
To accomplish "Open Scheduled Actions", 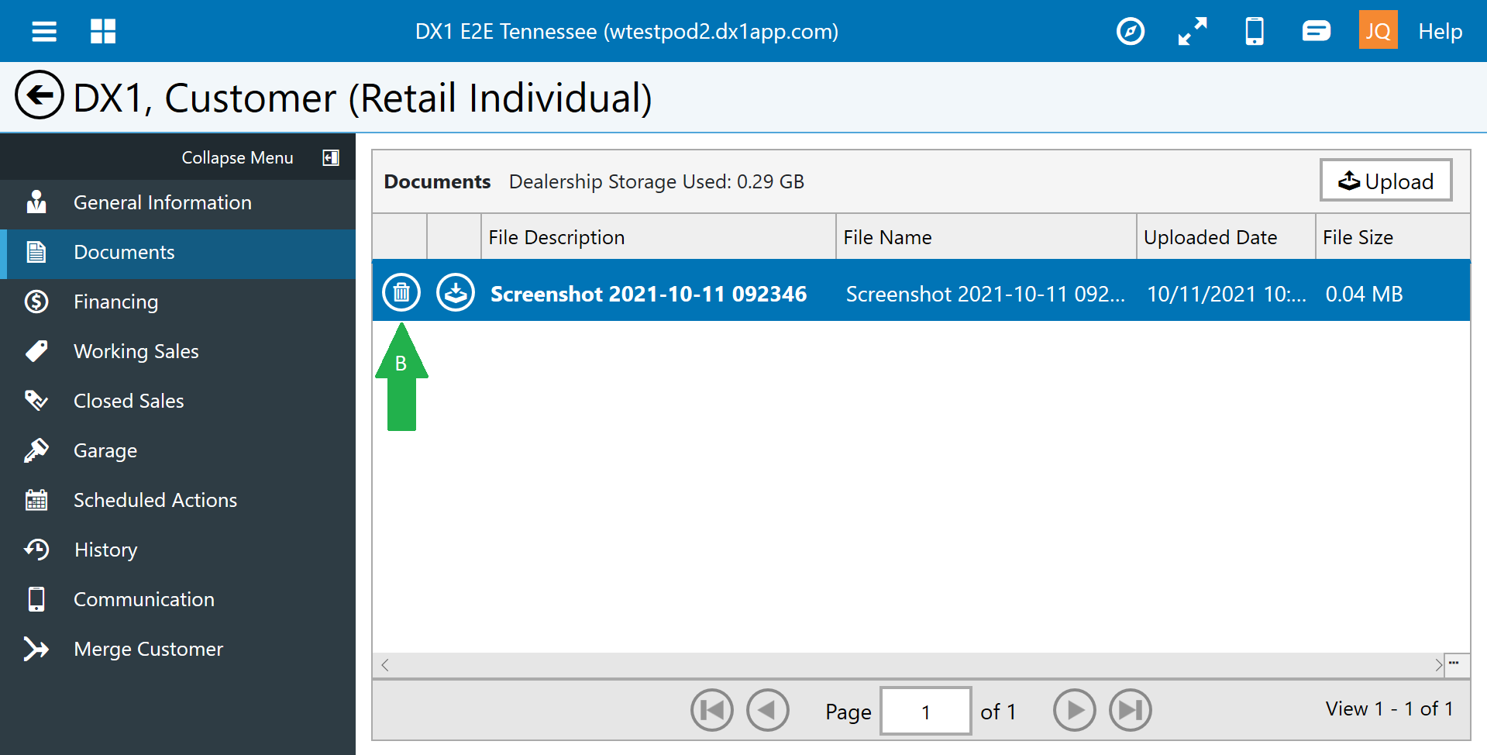I will pyautogui.click(x=178, y=501).
